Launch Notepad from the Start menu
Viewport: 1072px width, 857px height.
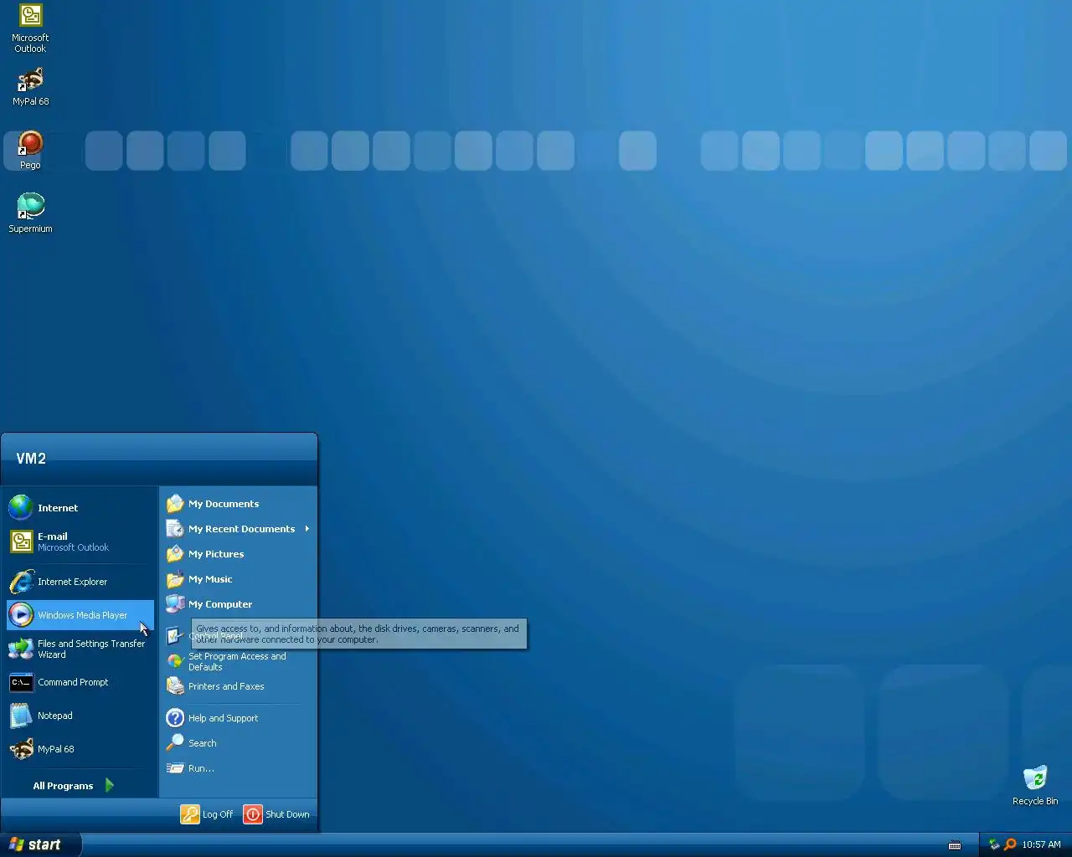(80, 716)
